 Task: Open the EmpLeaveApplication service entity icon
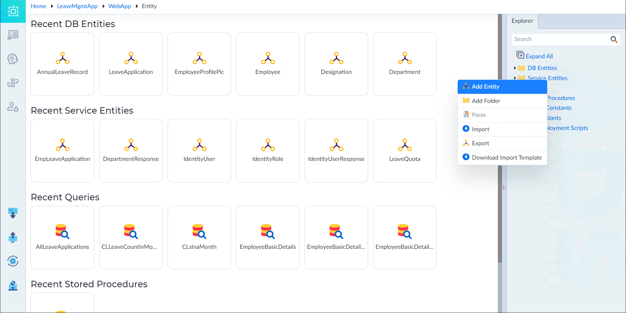pos(62,145)
